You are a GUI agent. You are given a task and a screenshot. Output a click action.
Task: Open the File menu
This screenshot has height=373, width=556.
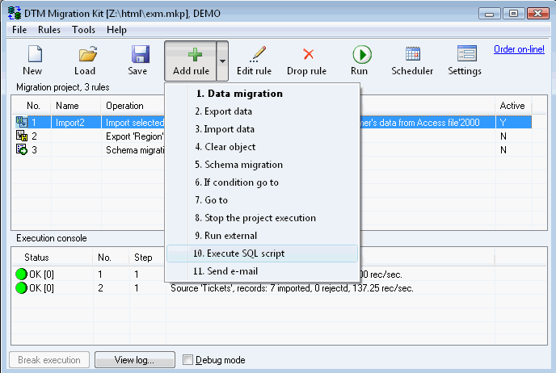(x=19, y=30)
